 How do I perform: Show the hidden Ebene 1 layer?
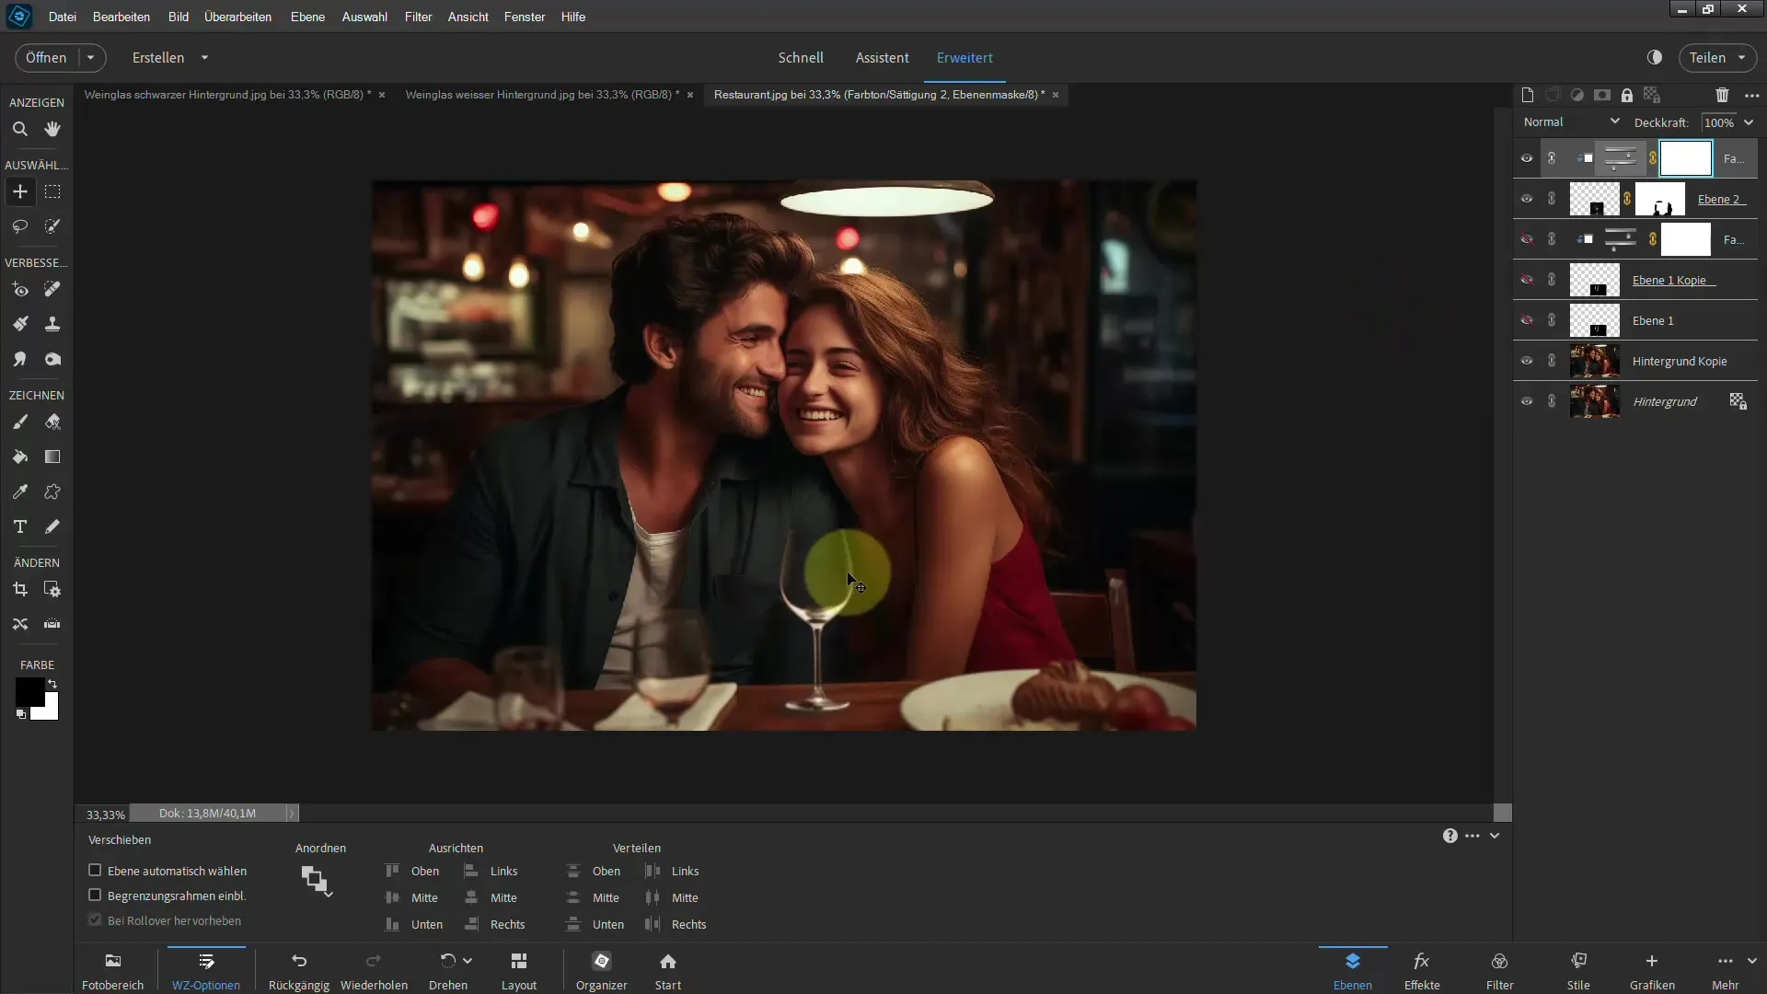click(x=1527, y=320)
